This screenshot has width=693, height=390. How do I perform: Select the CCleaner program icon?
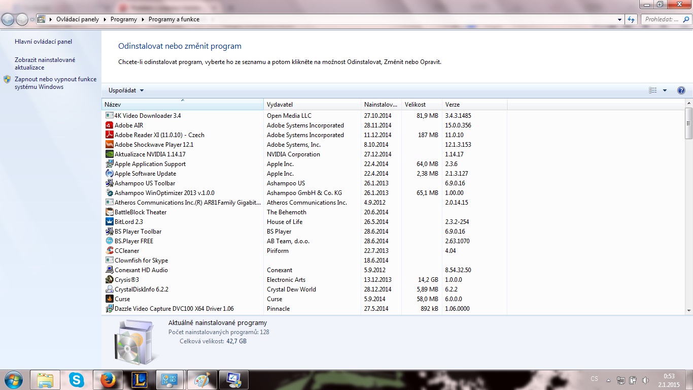pos(110,251)
